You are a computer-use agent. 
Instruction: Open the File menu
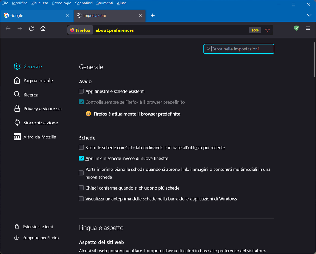5,3
